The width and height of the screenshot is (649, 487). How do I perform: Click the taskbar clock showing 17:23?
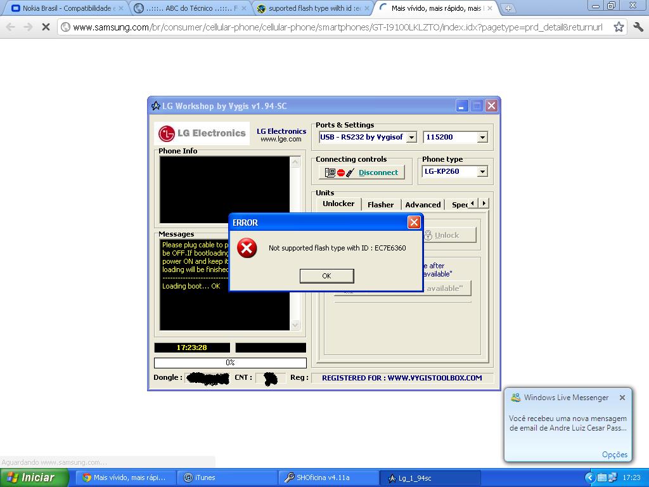click(x=632, y=477)
